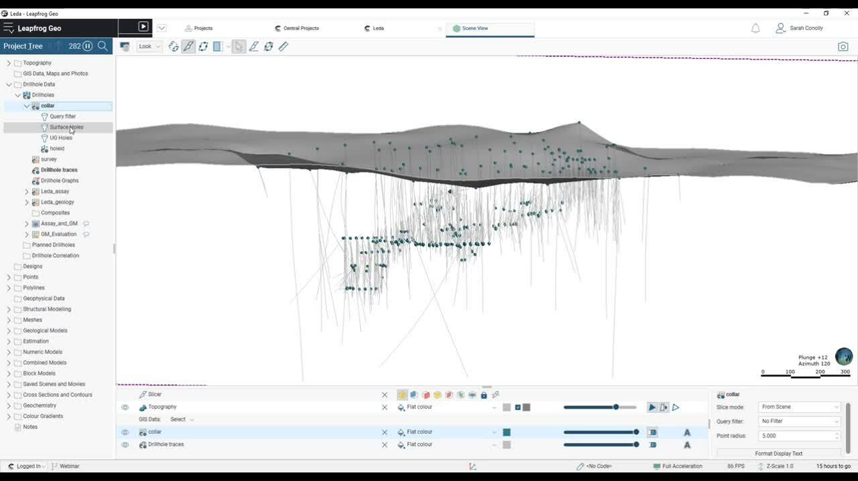Click the Webinar status bar item

tap(65, 466)
